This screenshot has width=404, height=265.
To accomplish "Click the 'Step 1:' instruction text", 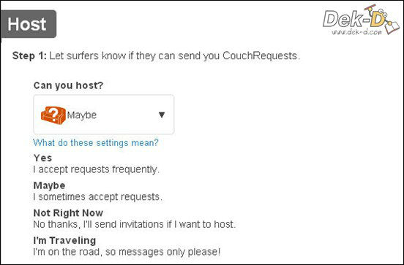I will [29, 55].
